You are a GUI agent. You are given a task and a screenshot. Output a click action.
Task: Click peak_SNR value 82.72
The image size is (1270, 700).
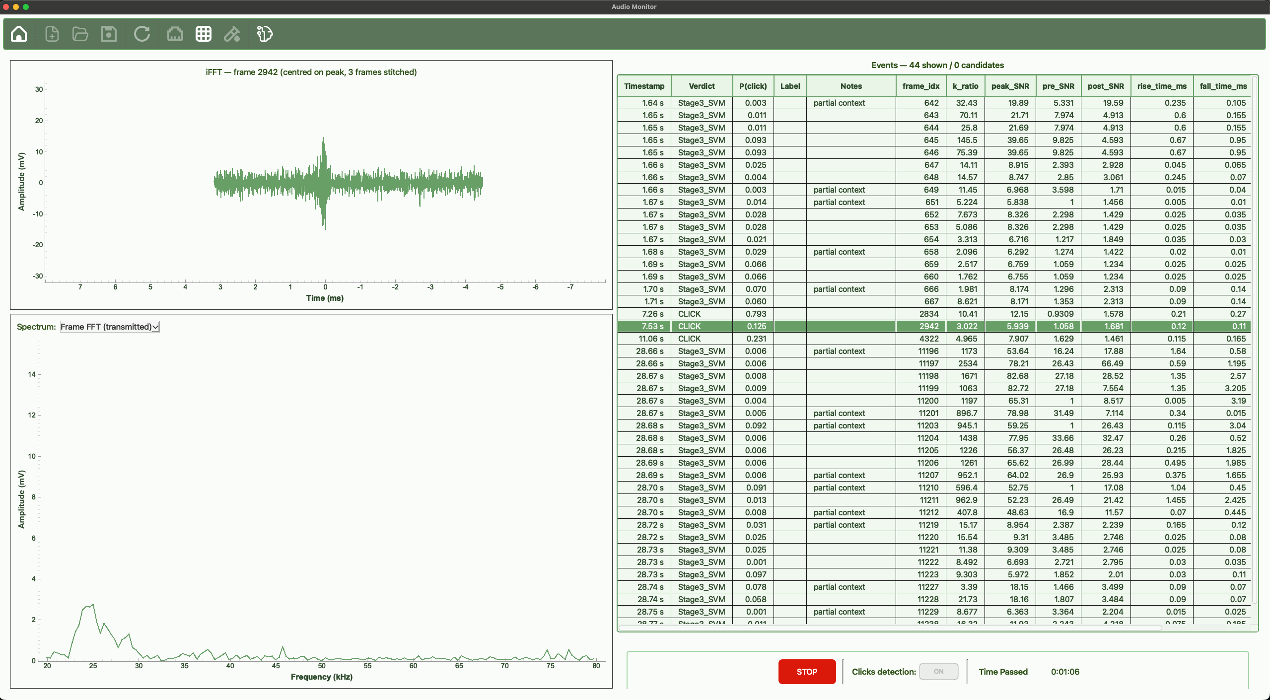(1010, 388)
